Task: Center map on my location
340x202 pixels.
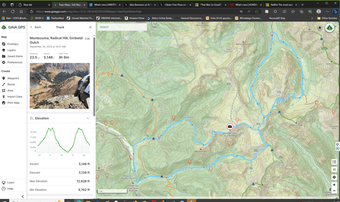Action: click(334, 177)
